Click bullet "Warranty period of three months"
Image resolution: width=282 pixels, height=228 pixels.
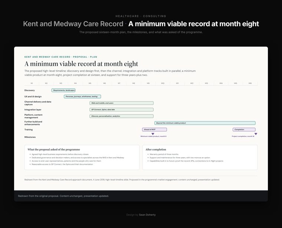164,154
